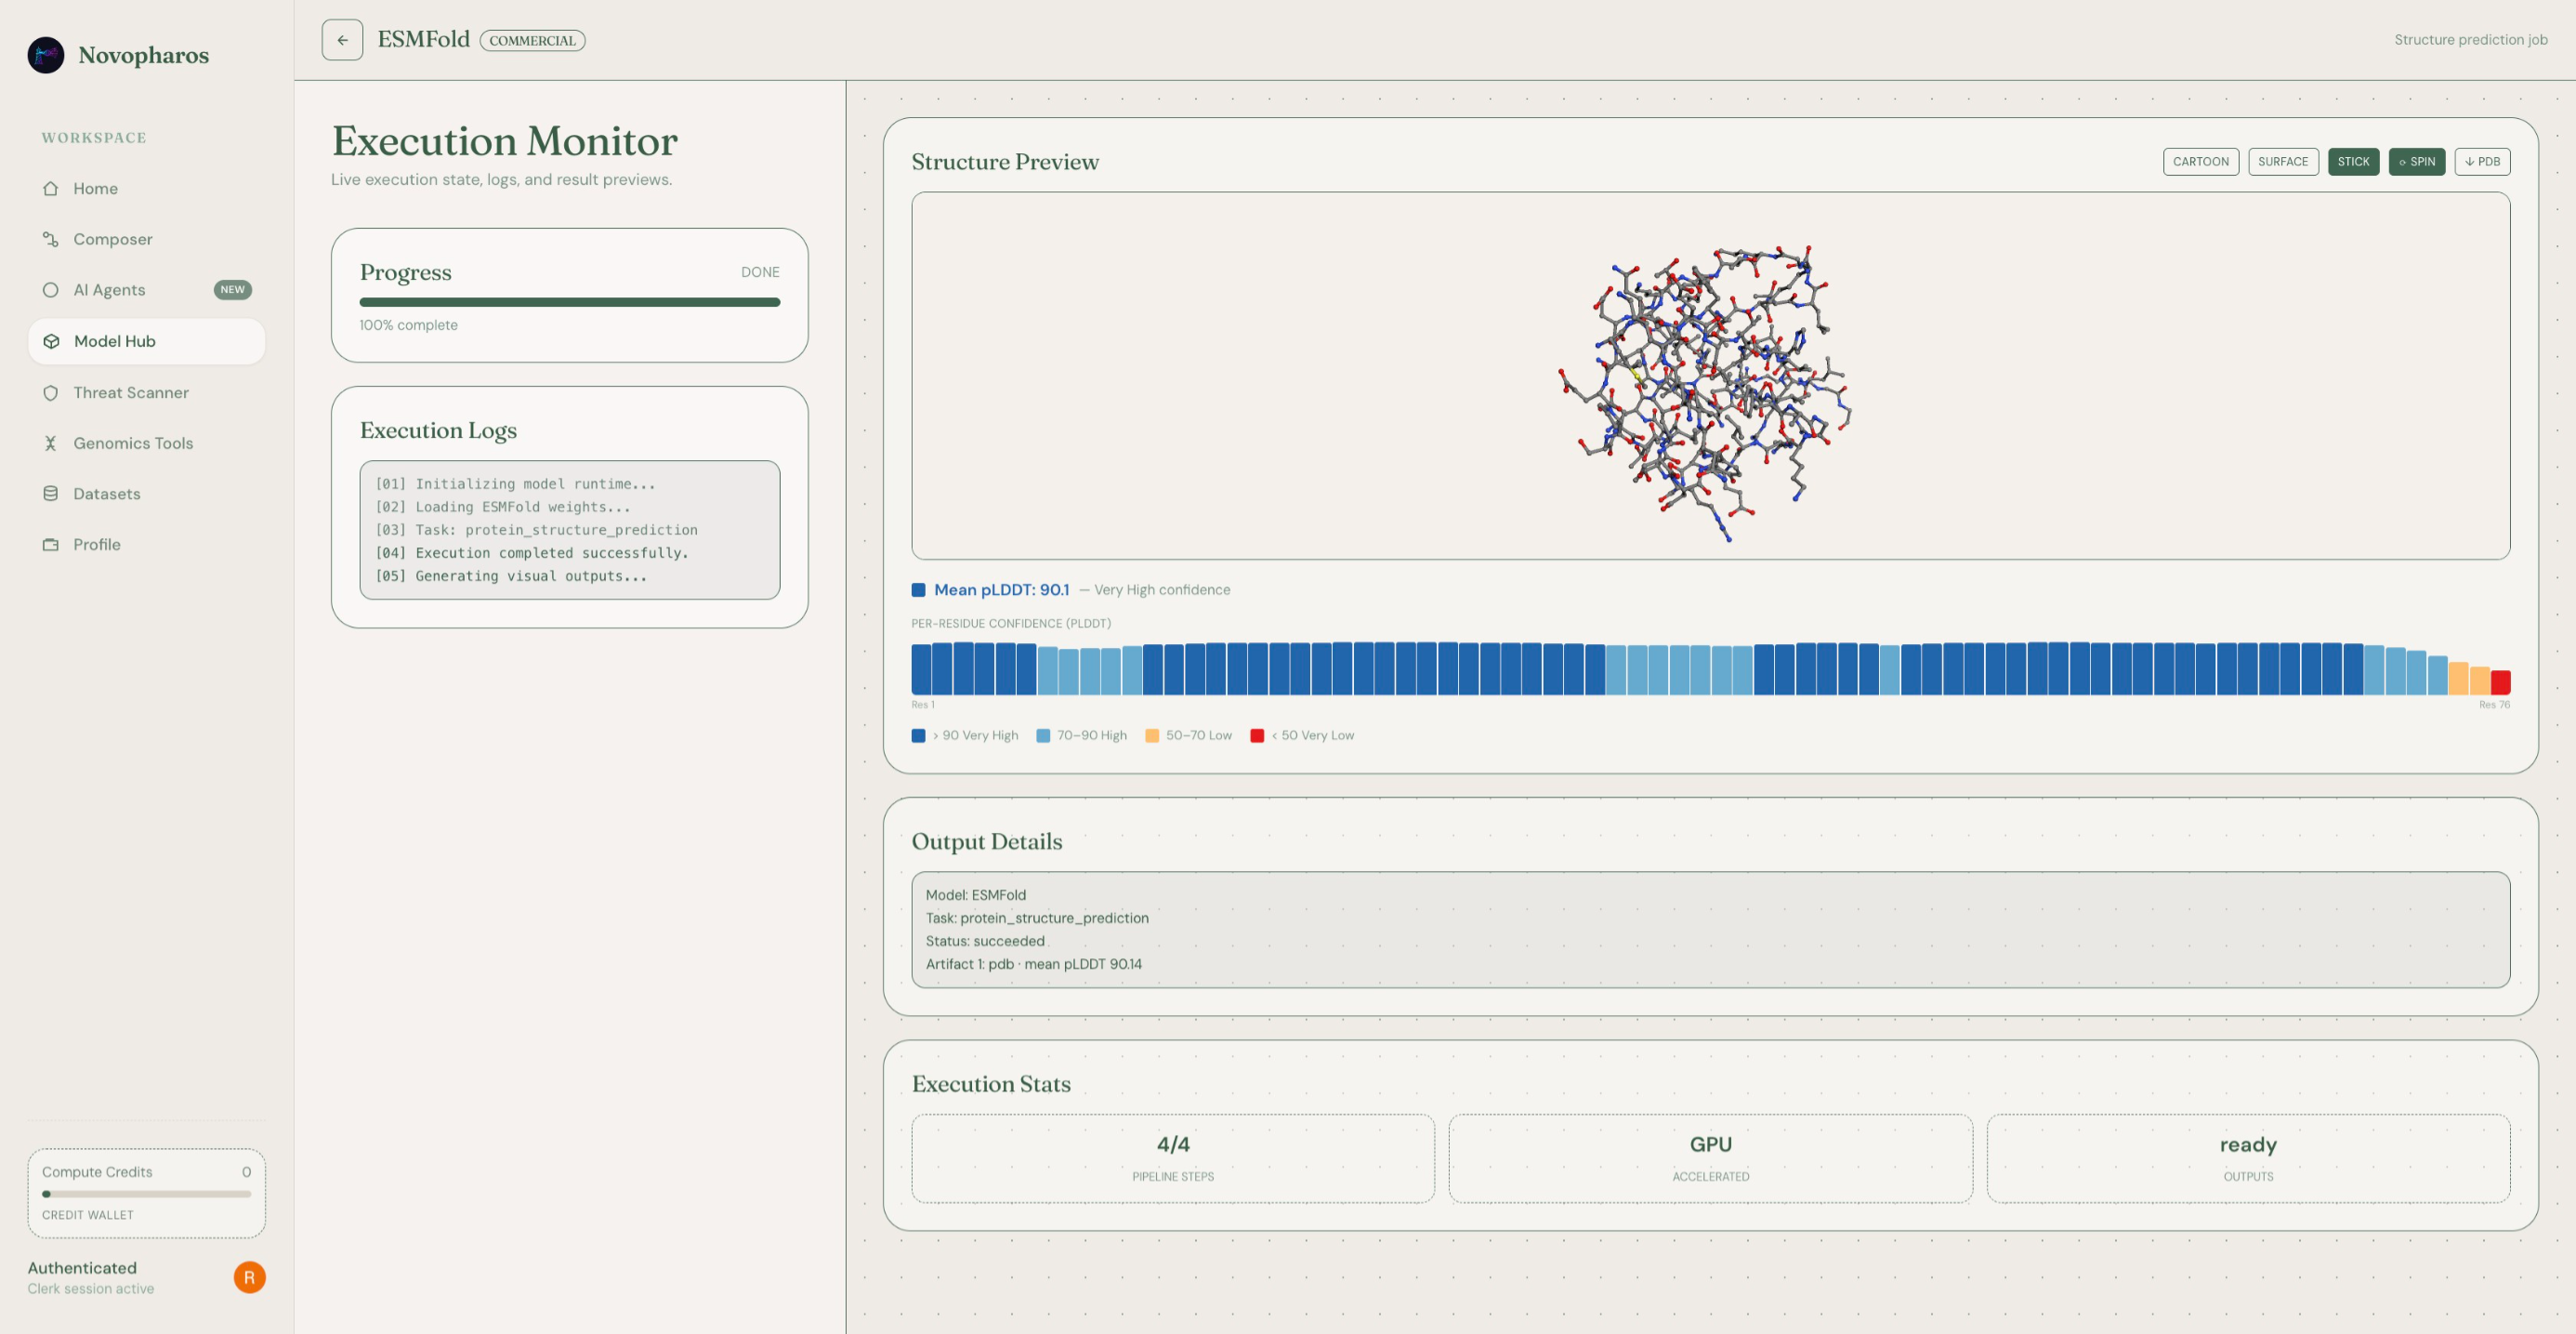Open the orange R avatar badge
Screen dimensions: 2576x1334
pos(249,1277)
